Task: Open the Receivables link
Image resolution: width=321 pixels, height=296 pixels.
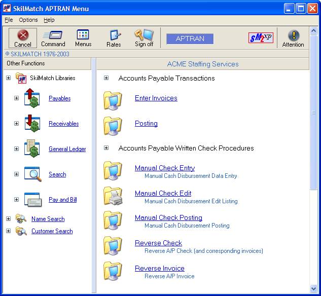Action: pos(64,124)
